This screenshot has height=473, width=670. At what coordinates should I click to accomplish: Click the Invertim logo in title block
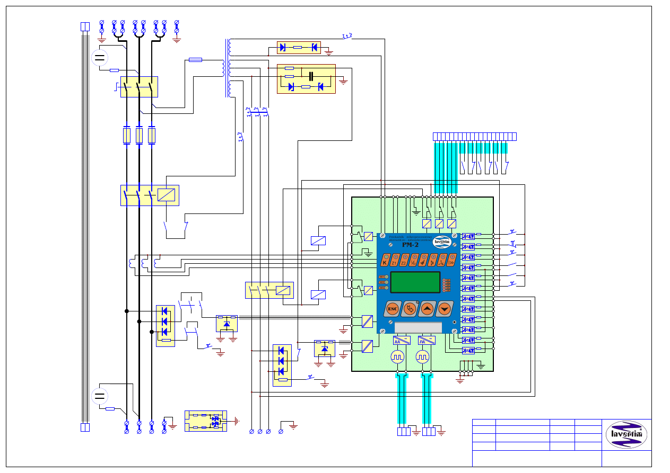point(627,434)
